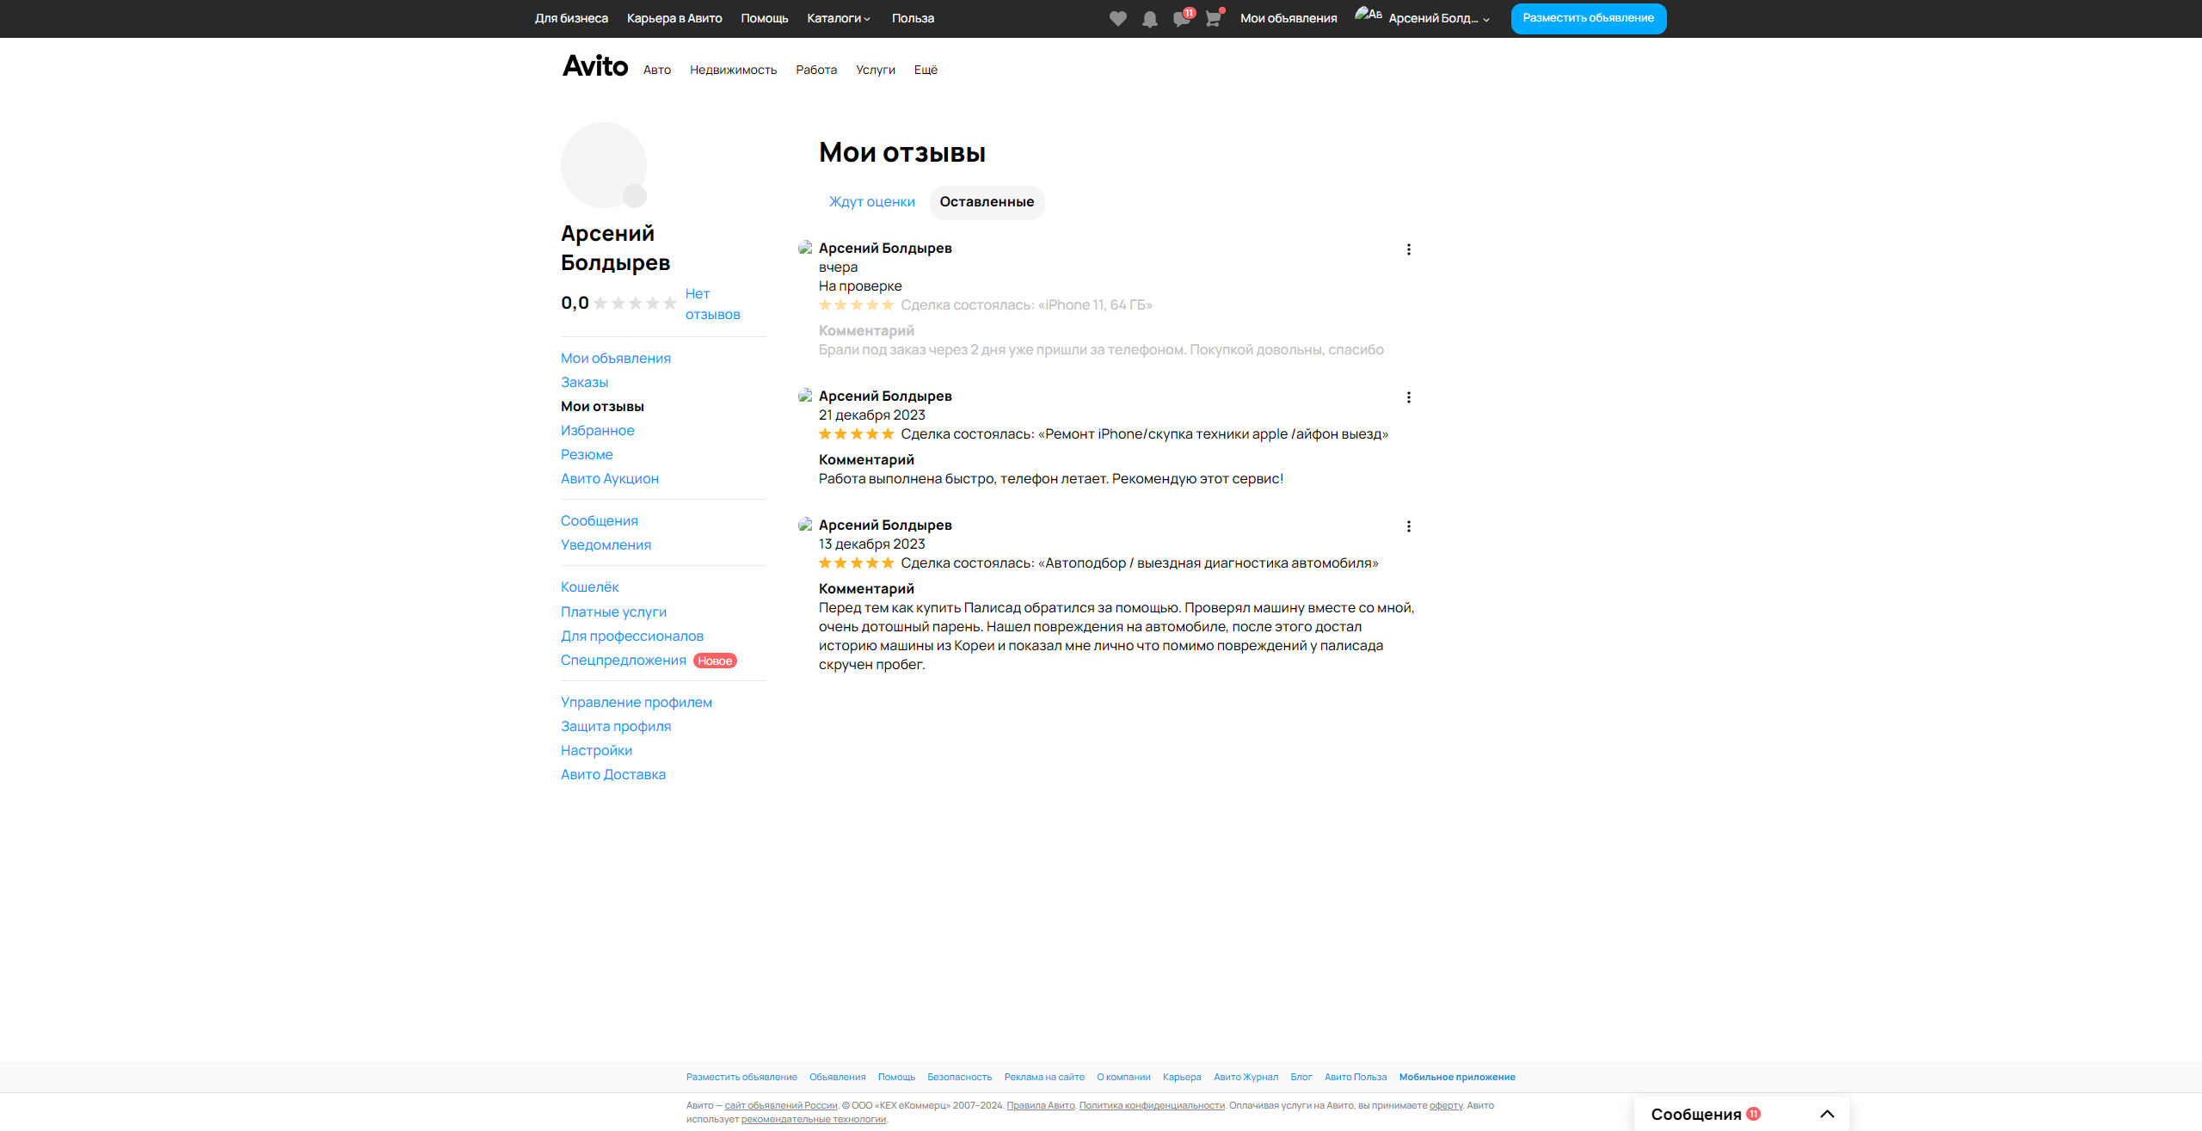Open Спецпредложения link with Новое badge
Screen dimensions: 2202x1131
[623, 660]
